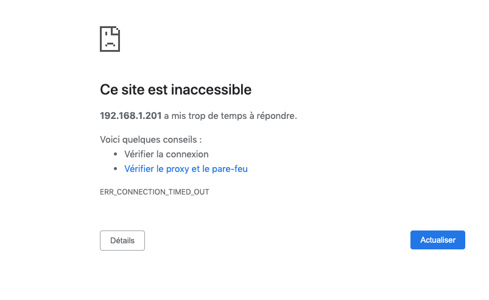Click the blue bullet before the proxy link
The width and height of the screenshot is (489, 300).
pyautogui.click(x=116, y=169)
